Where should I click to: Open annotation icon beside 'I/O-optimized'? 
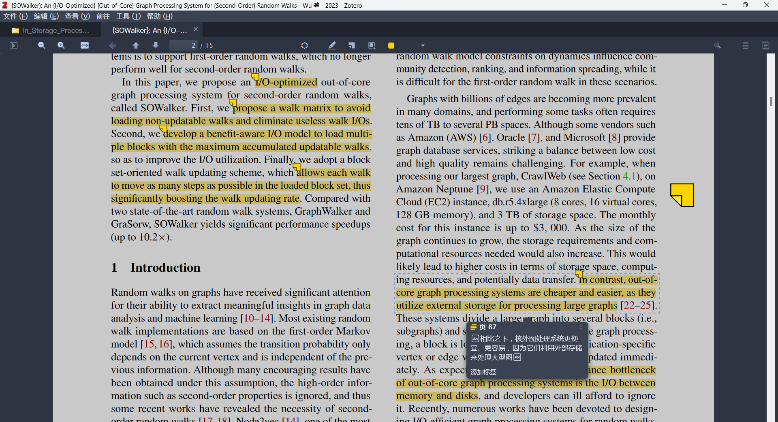pos(255,77)
